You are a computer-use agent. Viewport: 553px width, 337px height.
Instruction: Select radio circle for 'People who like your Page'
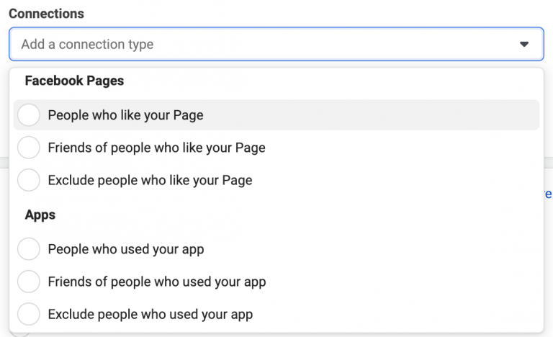[28, 114]
